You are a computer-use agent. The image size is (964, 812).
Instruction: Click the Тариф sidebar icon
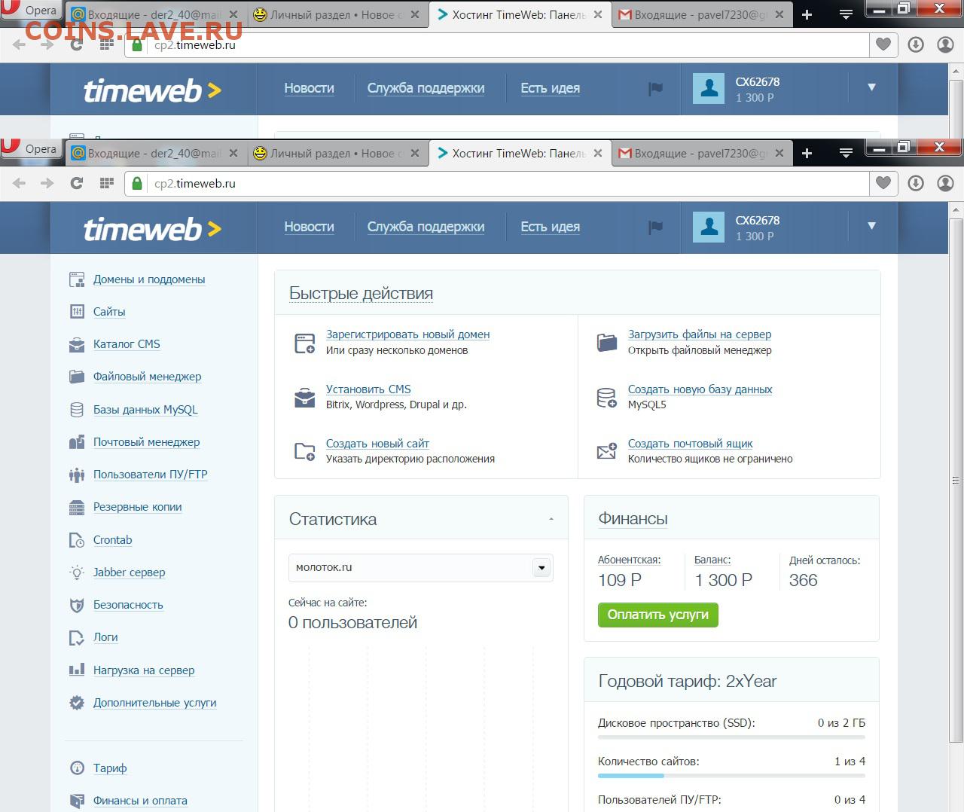tap(77, 768)
